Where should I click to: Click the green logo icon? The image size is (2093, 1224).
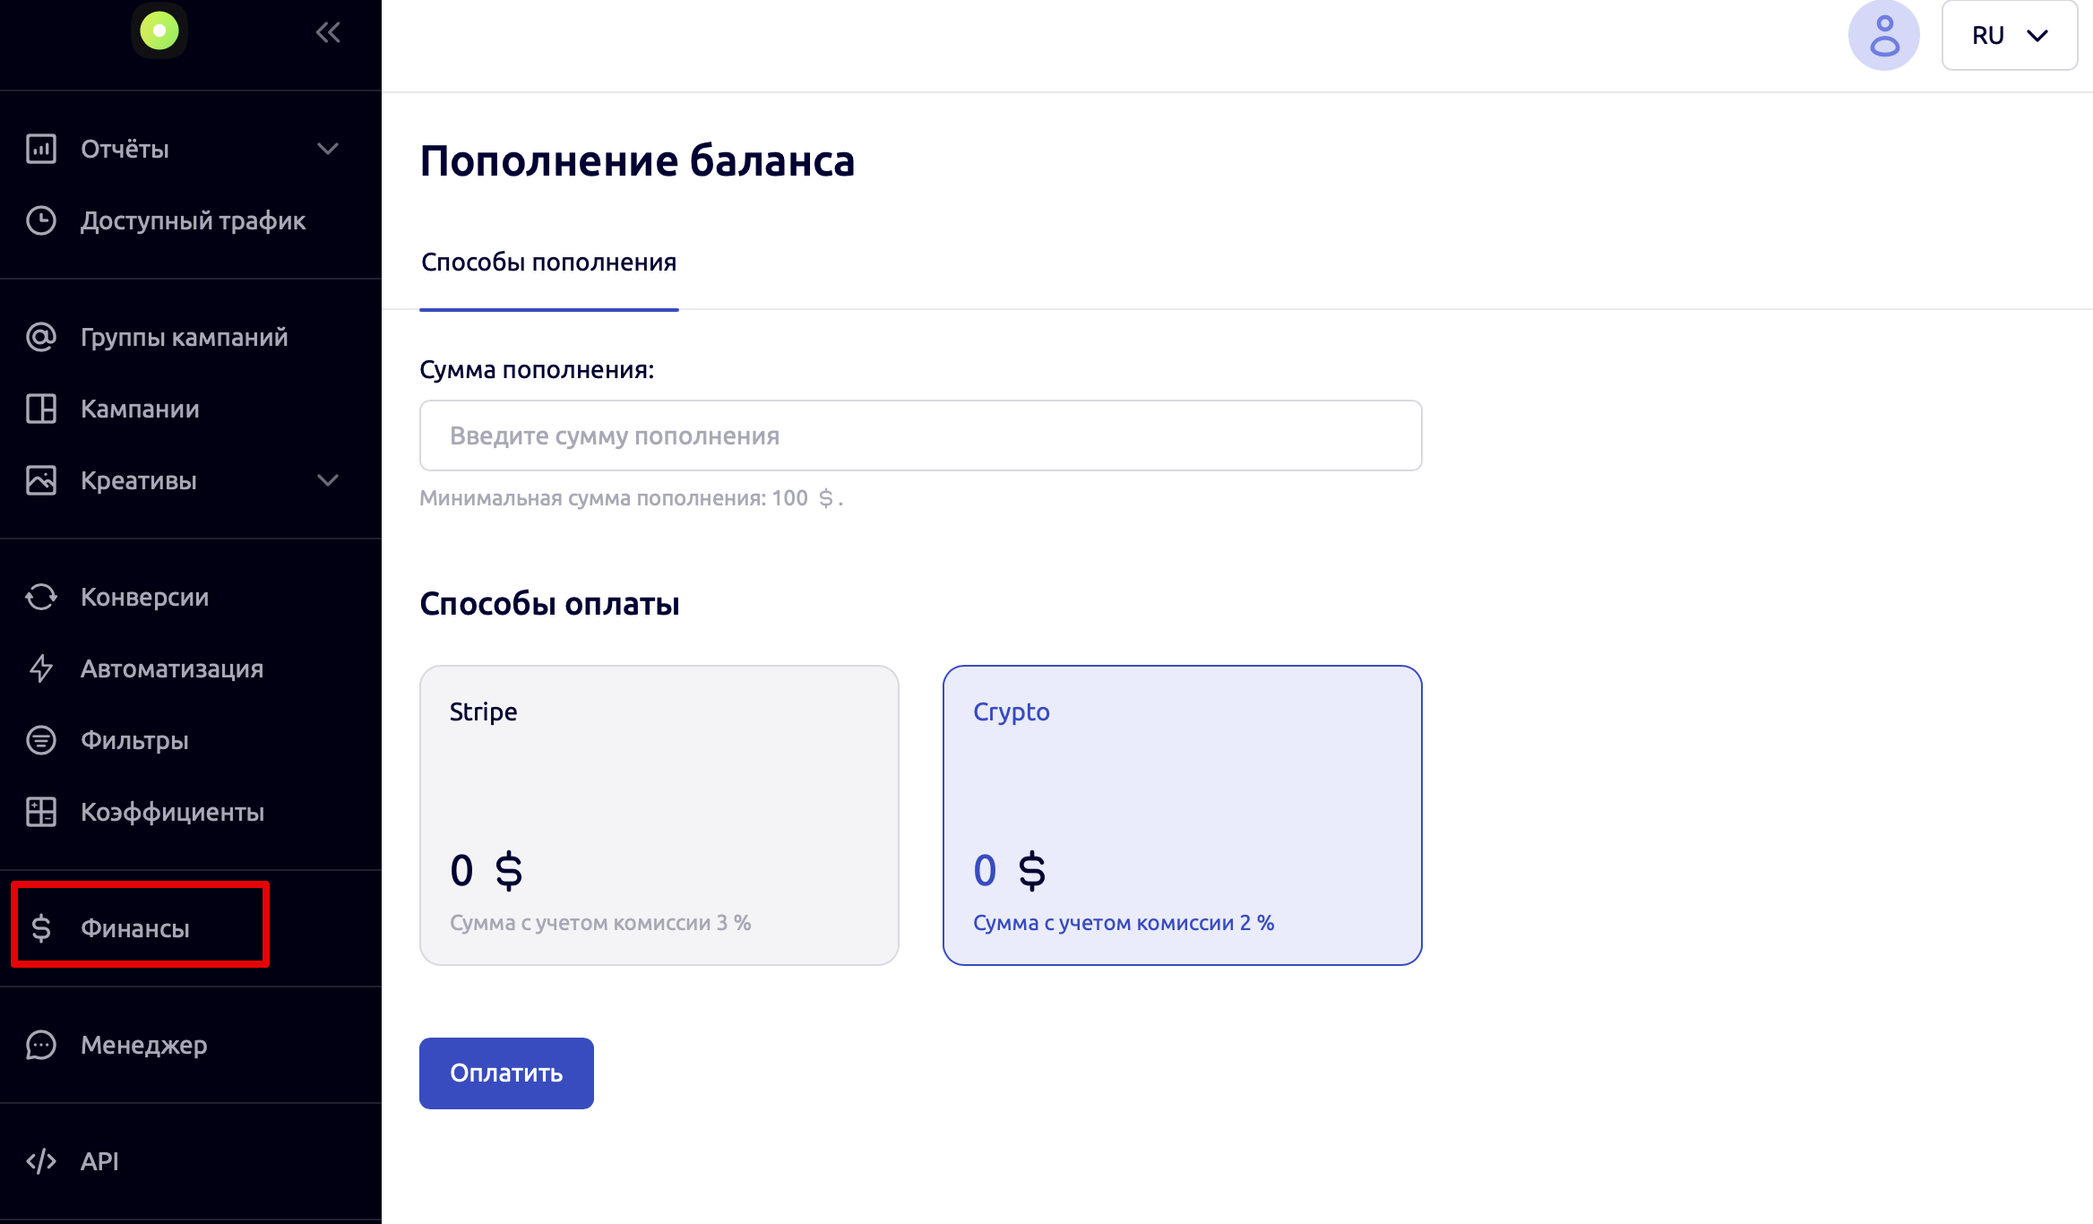[159, 30]
